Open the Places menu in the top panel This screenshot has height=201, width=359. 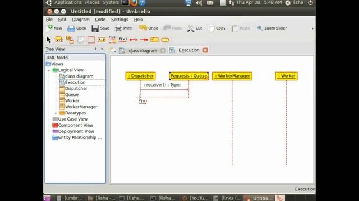tap(92, 2)
